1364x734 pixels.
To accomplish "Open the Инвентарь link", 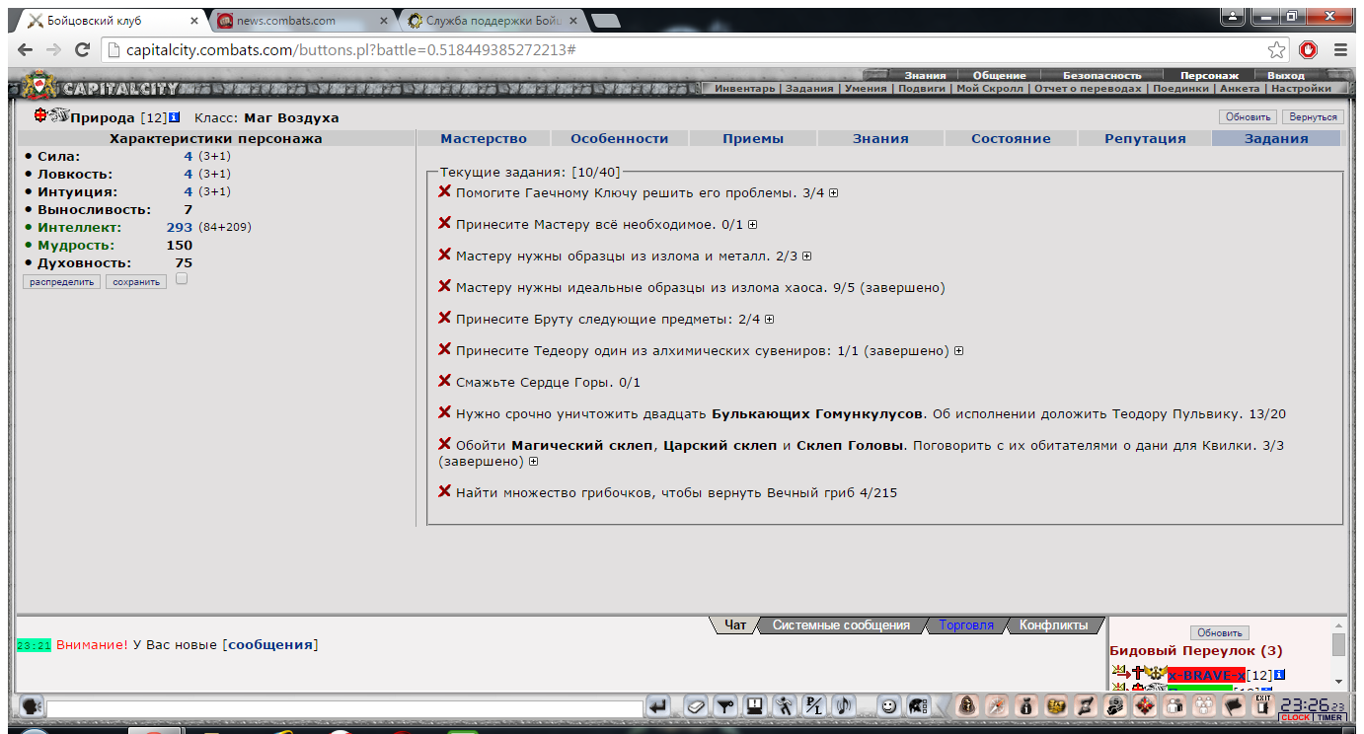I will pos(745,89).
